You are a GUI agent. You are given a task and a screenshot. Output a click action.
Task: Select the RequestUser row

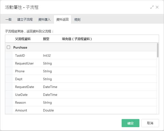coord(81,63)
